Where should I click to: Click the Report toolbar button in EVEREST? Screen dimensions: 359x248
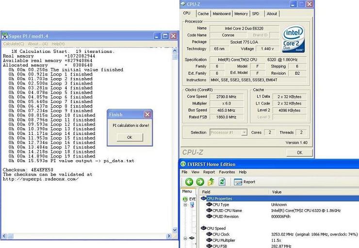coord(245,182)
